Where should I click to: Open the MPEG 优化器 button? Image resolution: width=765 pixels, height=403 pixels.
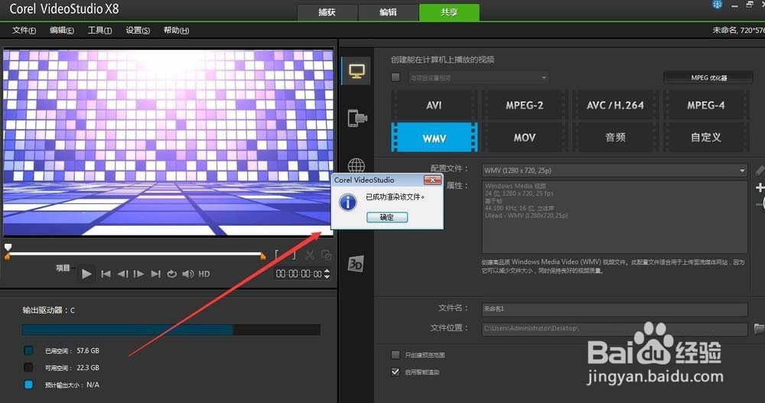point(708,77)
